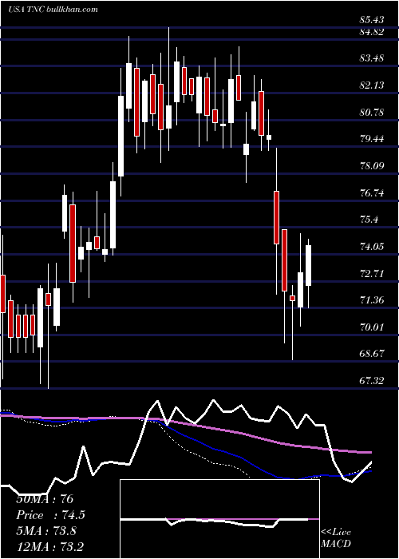Click the Price : 74.5 readout

(x=50, y=515)
